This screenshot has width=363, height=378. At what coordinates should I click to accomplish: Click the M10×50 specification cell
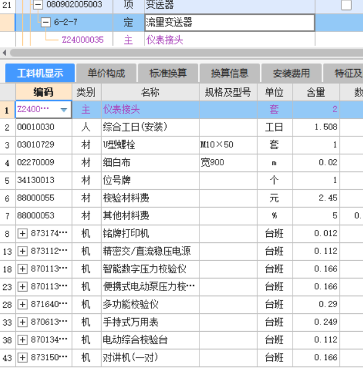[x=228, y=145]
